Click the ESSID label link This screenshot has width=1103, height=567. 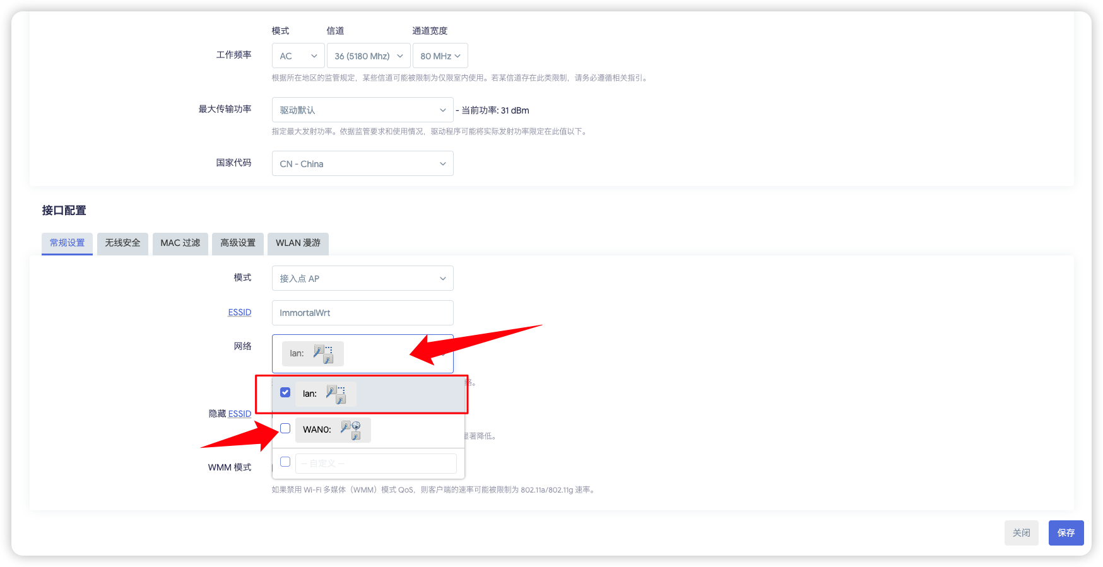(240, 312)
